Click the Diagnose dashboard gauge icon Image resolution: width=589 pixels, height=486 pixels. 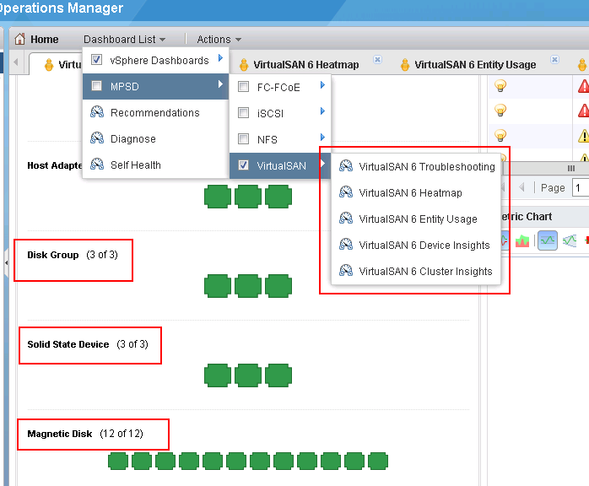(97, 138)
